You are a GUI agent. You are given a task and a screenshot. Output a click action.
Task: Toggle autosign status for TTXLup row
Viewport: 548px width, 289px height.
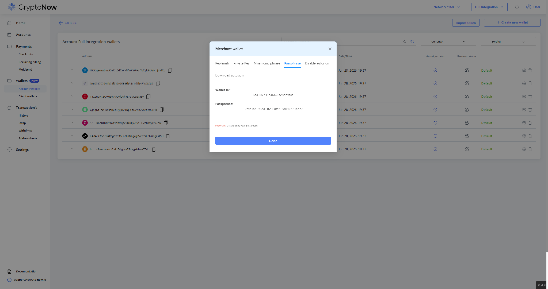coord(435,97)
